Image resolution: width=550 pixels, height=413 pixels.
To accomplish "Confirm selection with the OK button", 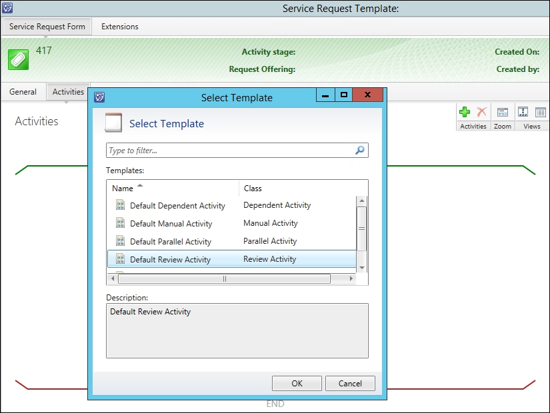I will (x=297, y=383).
